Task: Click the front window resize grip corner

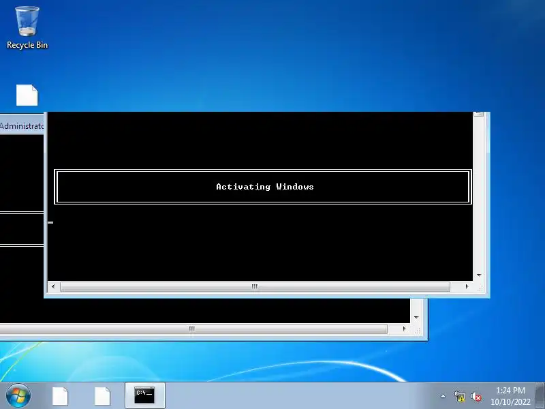Action: [x=480, y=288]
